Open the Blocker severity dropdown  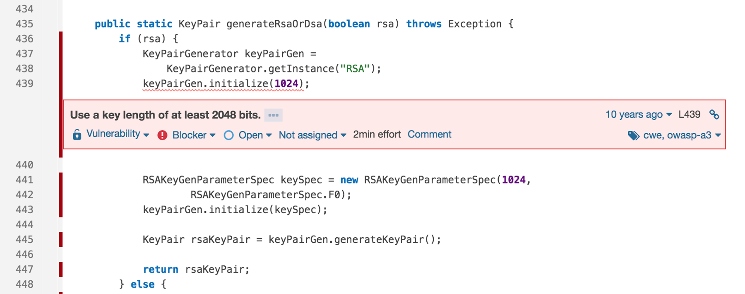click(x=194, y=135)
